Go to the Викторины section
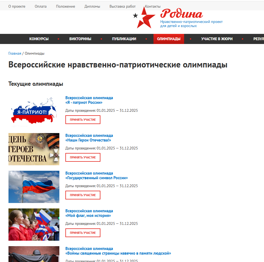The height and width of the screenshot is (262, 264). 80,39
